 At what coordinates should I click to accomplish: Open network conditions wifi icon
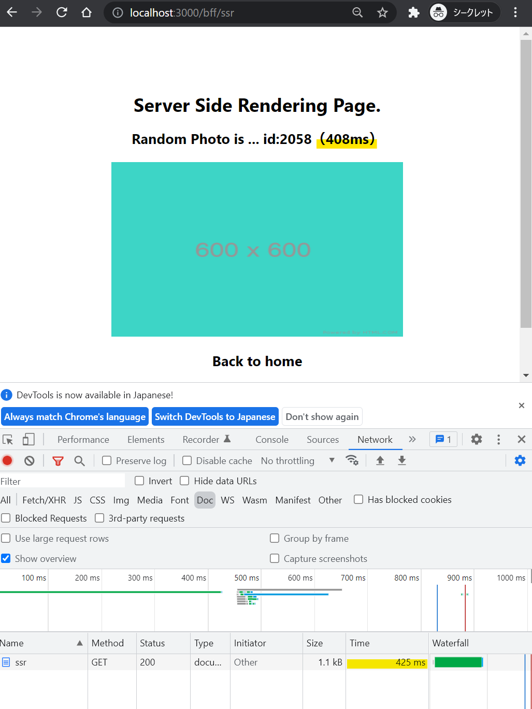pyautogui.click(x=352, y=460)
